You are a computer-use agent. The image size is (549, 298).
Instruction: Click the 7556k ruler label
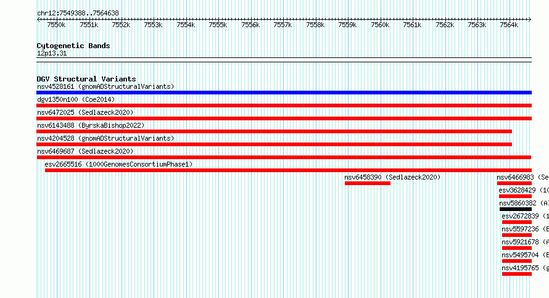(x=250, y=25)
